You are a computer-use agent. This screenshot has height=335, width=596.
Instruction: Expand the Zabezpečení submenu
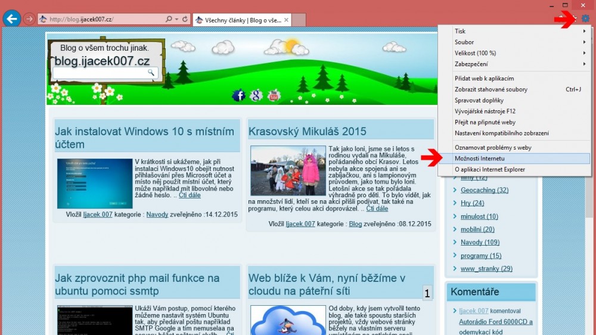513,64
